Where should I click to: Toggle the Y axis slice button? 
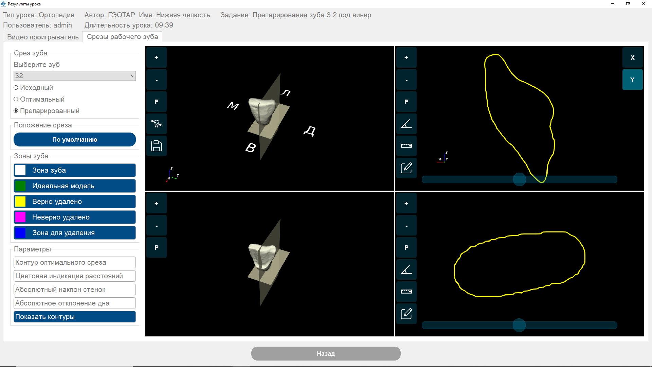tap(632, 80)
